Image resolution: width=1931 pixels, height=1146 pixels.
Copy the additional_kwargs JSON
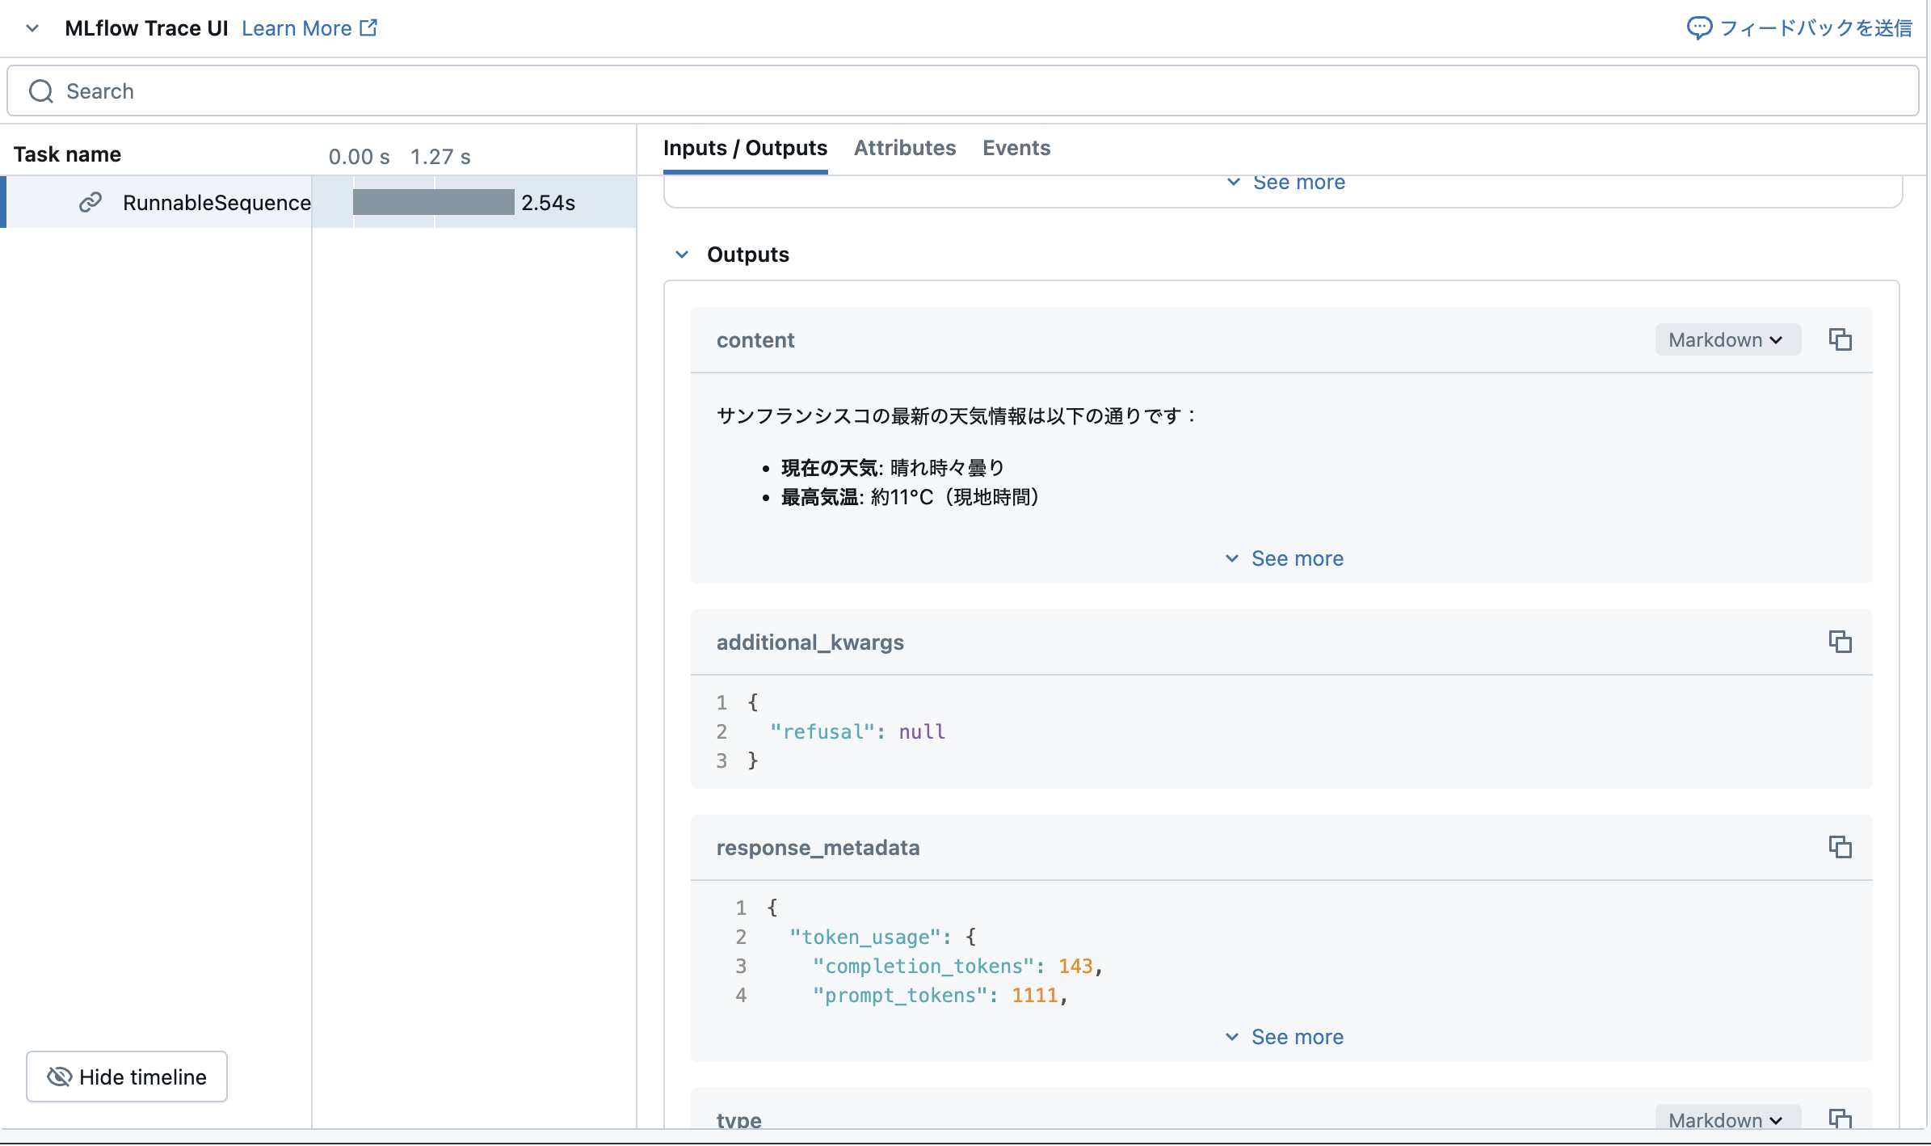pyautogui.click(x=1840, y=642)
